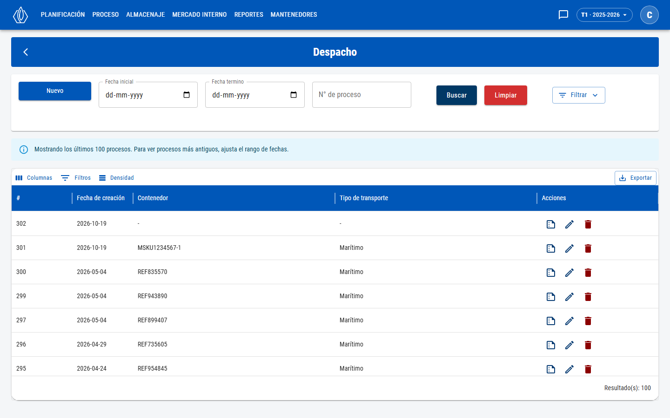Open the user avatar C menu

pos(650,15)
